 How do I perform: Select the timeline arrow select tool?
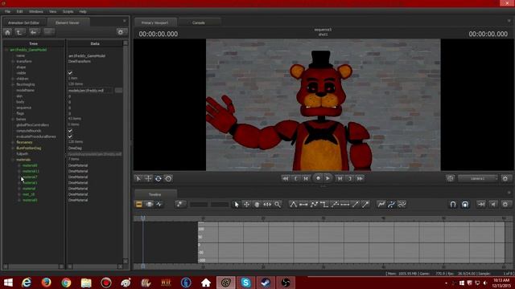[x=237, y=205]
